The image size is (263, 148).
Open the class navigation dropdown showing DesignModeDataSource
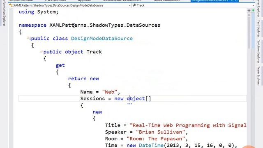tap(70, 5)
